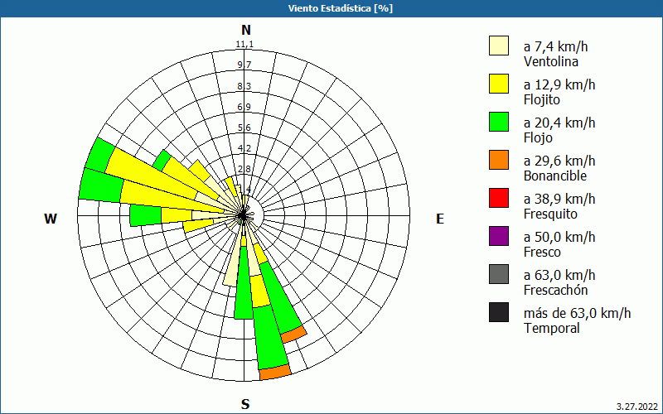Click the S compass label
This screenshot has width=663, height=414.
[245, 404]
